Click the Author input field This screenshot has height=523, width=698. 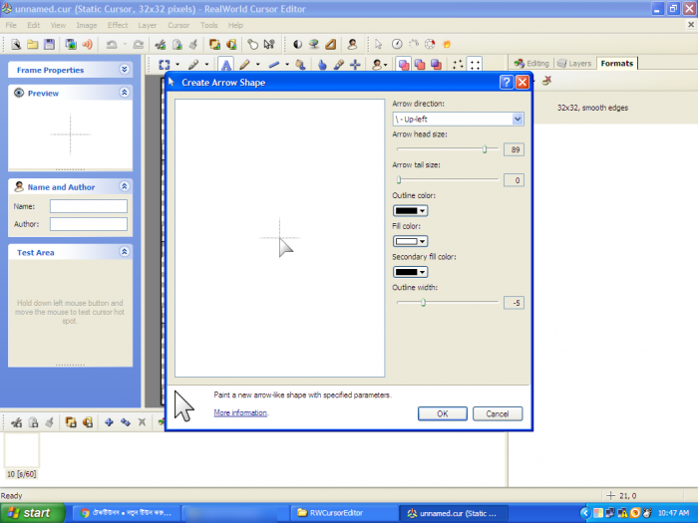coord(89,224)
